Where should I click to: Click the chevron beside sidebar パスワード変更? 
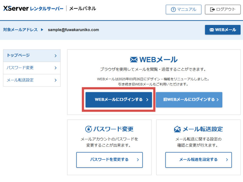[56, 68]
